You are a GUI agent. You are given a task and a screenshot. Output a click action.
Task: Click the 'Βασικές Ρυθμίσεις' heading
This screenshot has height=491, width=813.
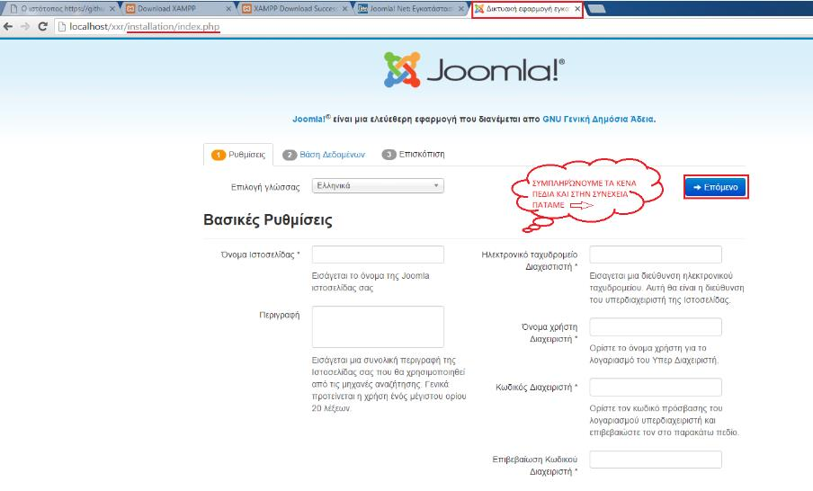(267, 219)
